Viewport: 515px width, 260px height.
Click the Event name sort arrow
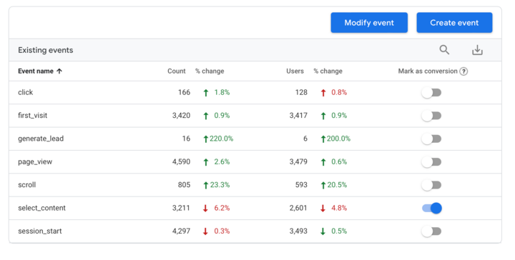pos(59,71)
